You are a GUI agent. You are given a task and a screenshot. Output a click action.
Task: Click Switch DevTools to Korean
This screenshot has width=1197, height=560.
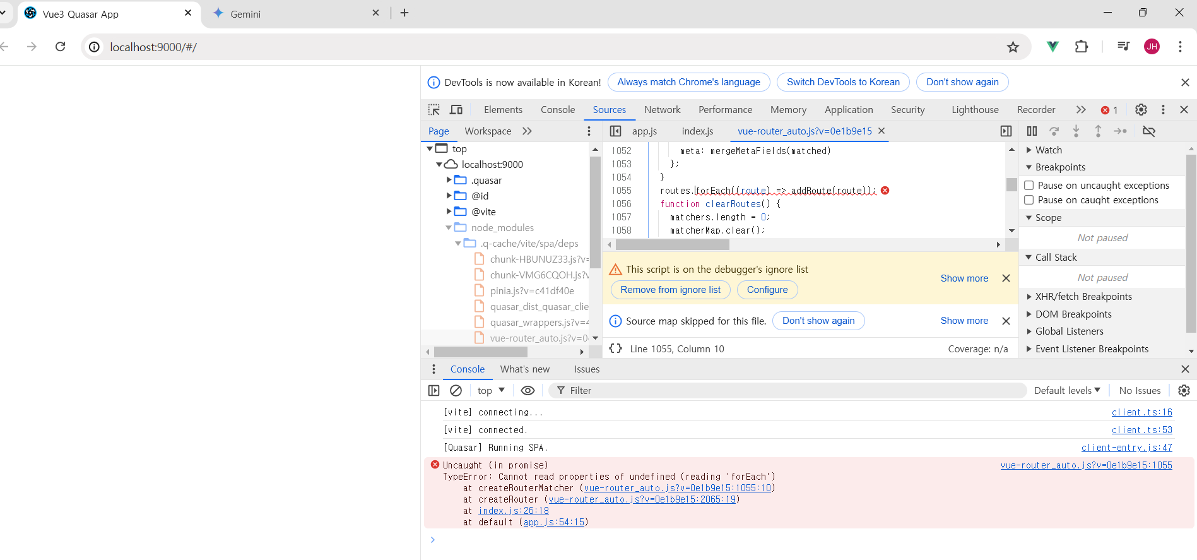pos(843,82)
